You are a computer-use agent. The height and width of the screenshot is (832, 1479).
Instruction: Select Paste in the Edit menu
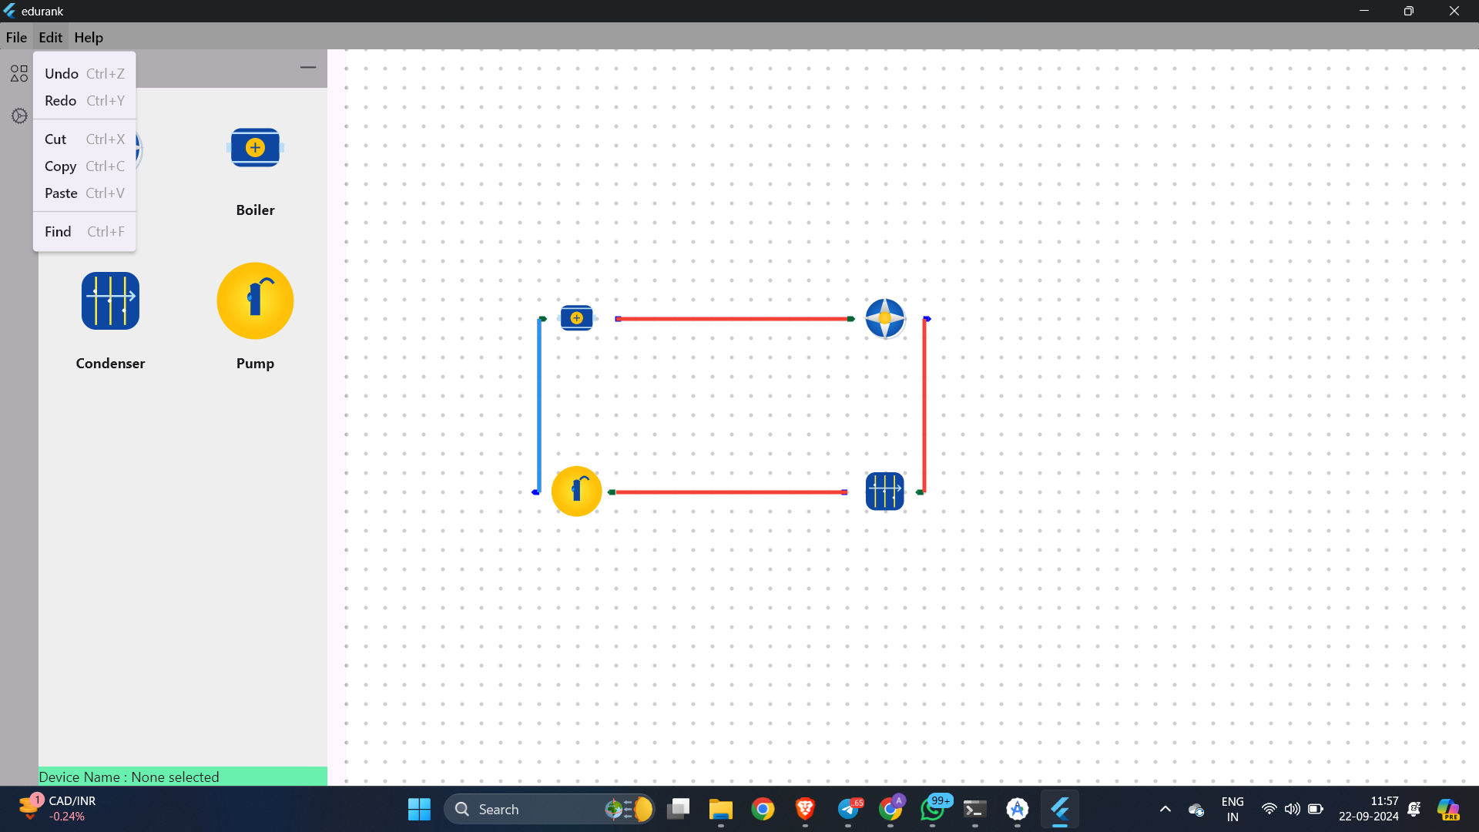click(x=85, y=193)
